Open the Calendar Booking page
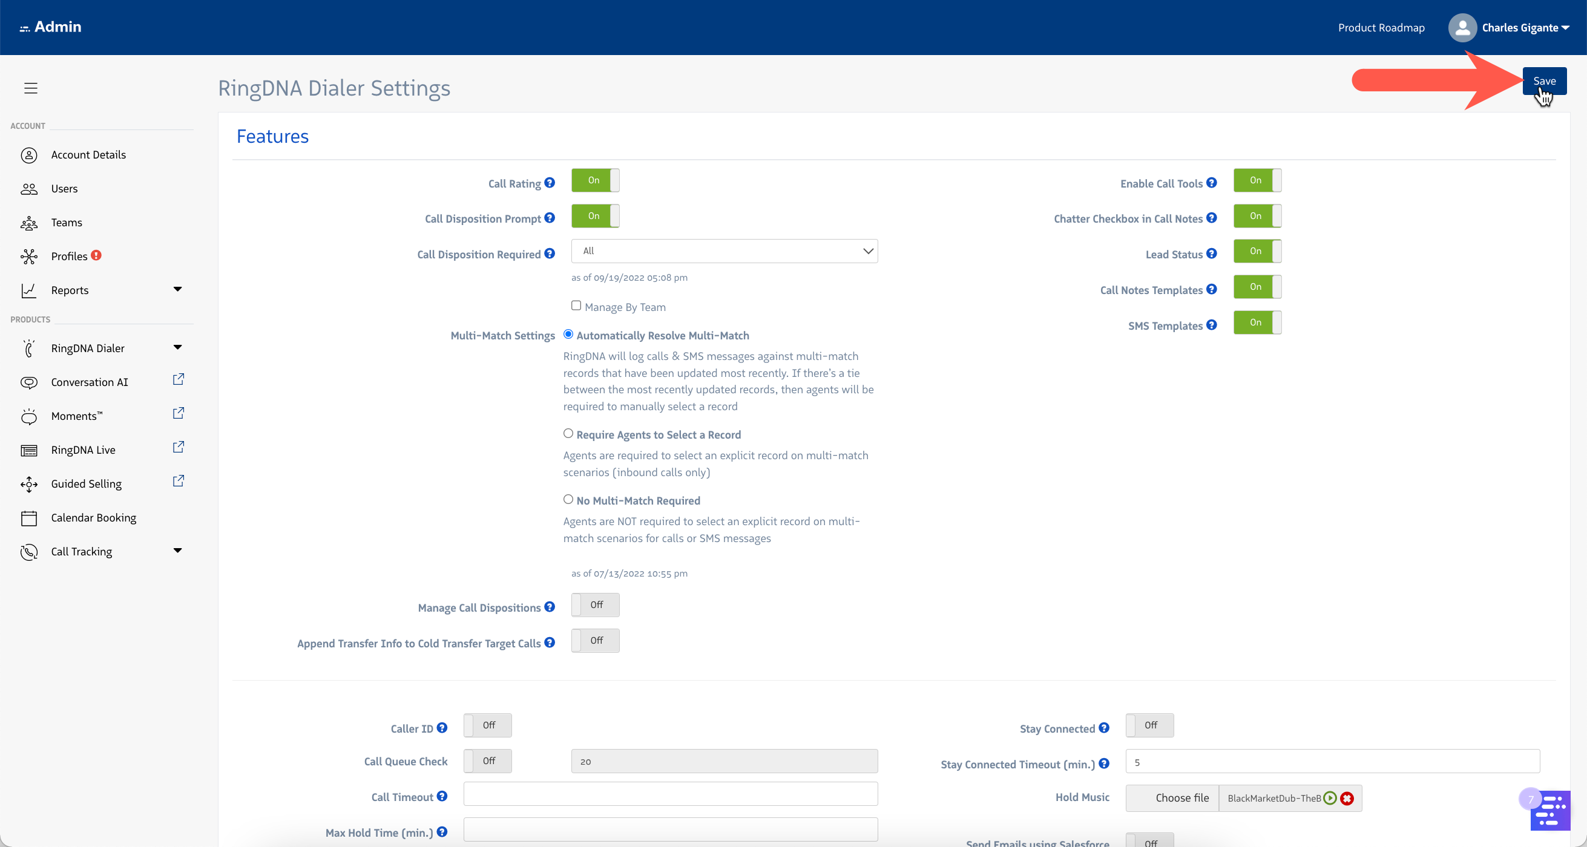The width and height of the screenshot is (1587, 847). click(93, 517)
